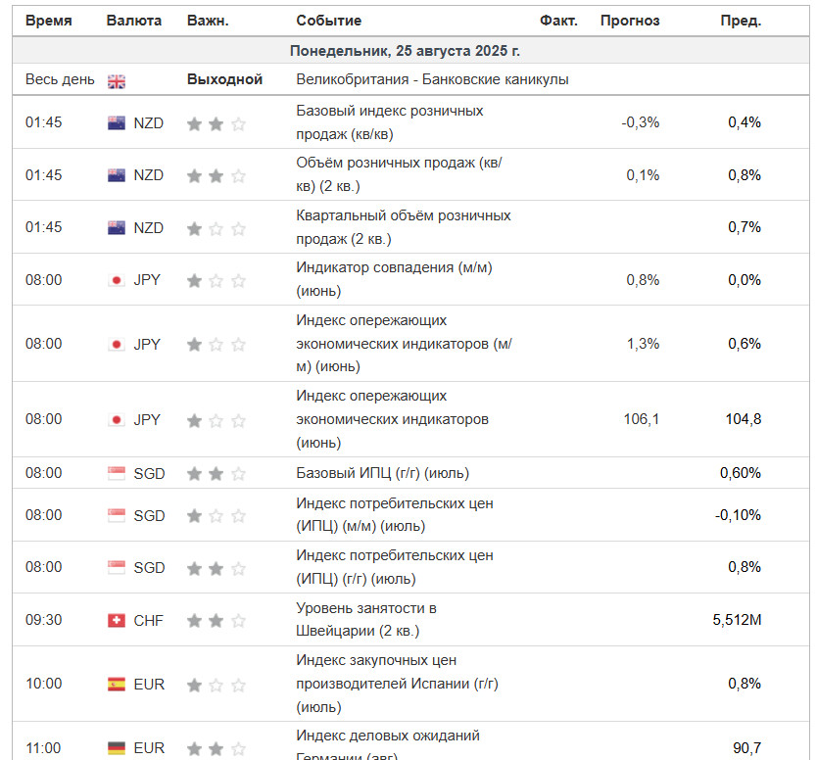Click the Swiss flag beside CHF
This screenshot has height=760, width=817.
tap(117, 620)
